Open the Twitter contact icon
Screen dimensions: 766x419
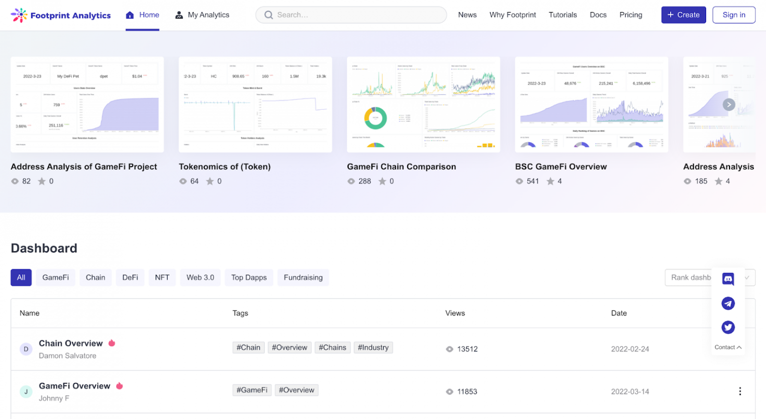[728, 327]
